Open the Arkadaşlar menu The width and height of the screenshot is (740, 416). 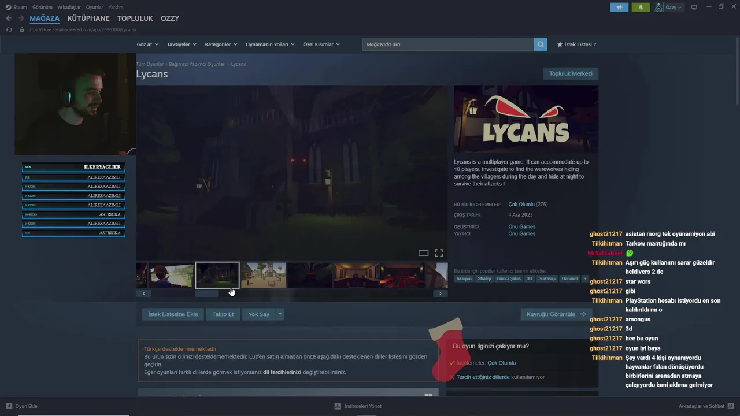point(69,7)
